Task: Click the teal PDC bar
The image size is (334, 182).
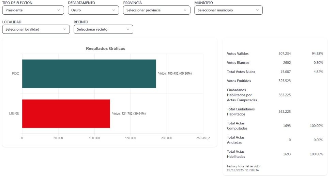Action: coord(89,74)
